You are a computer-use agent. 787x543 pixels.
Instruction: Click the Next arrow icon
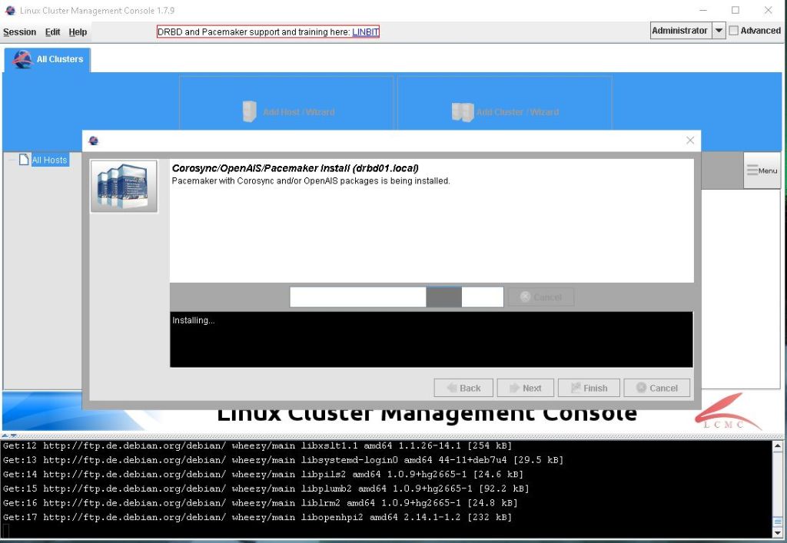point(514,388)
